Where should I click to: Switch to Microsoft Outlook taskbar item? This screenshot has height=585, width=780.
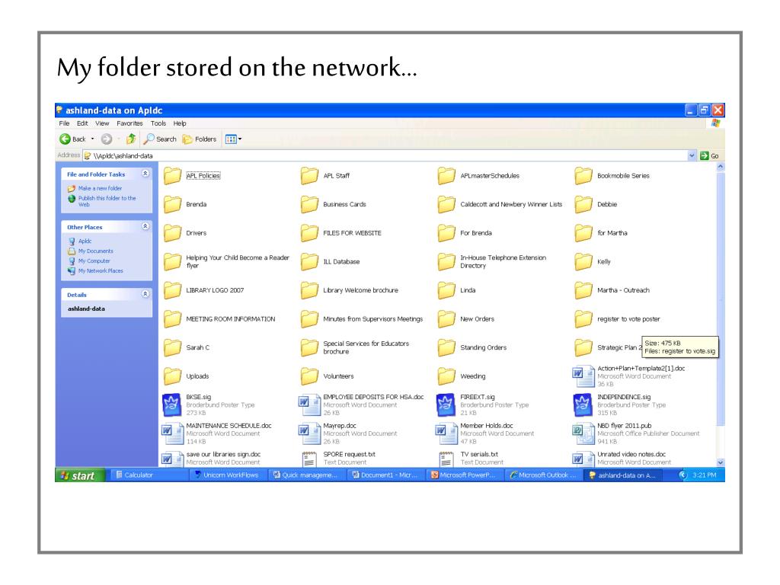[542, 475]
